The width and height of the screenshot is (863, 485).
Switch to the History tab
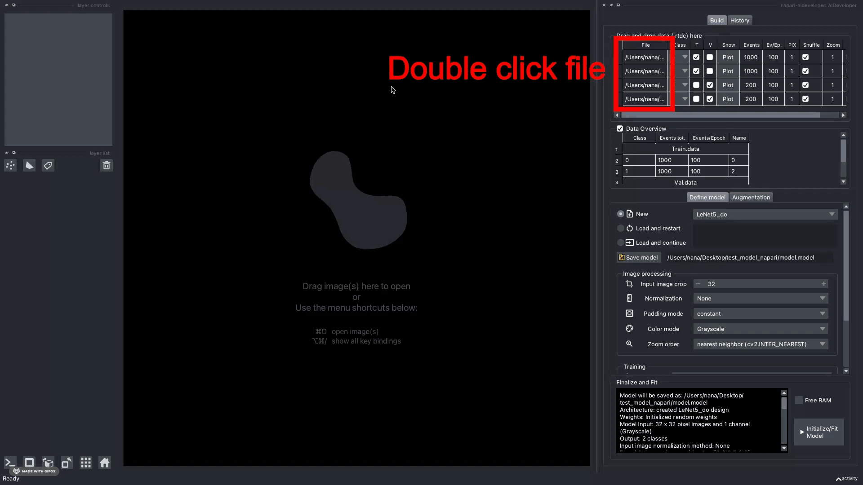tap(739, 20)
